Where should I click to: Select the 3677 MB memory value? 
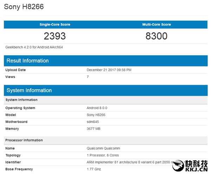(x=94, y=129)
